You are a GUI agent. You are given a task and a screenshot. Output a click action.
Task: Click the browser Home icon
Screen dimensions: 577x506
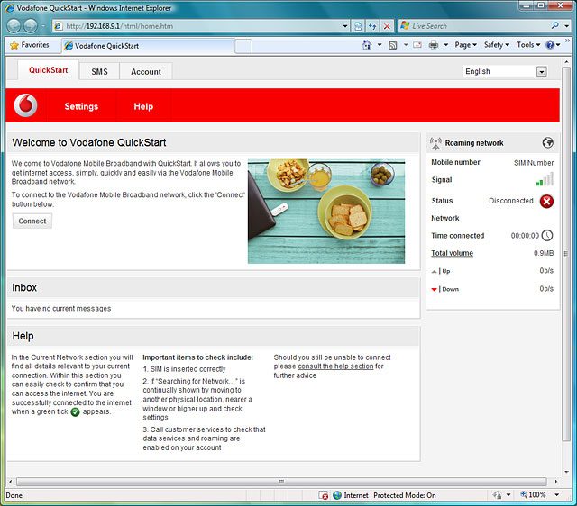coord(367,45)
